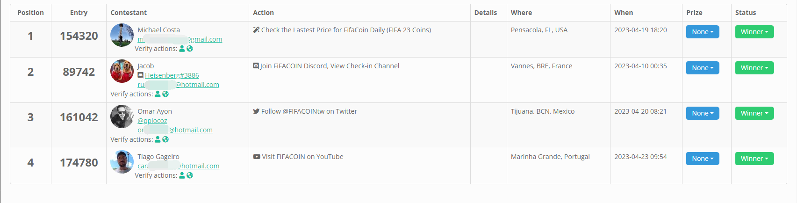The image size is (797, 203).
Task: Expand the None prize dropdown for Omar Ayon
Action: pyautogui.click(x=702, y=113)
